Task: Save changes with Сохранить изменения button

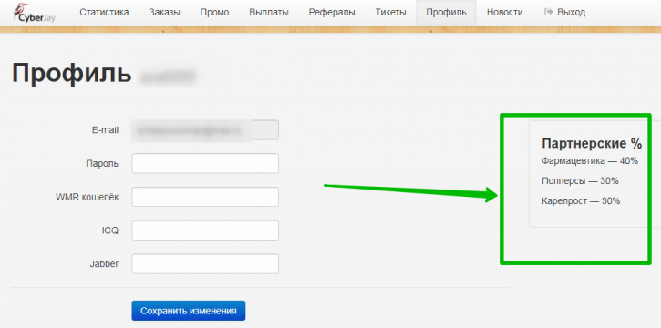Action: [189, 311]
